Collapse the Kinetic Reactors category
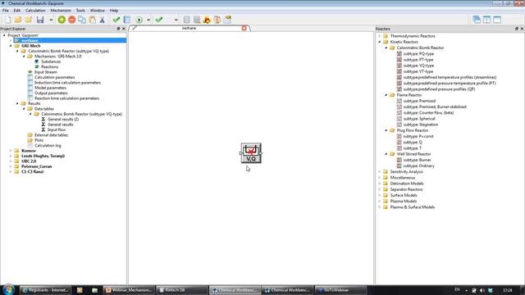525x295 pixels. 379,42
